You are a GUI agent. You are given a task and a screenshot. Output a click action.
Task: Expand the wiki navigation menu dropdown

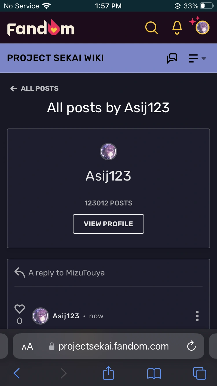[x=197, y=58]
